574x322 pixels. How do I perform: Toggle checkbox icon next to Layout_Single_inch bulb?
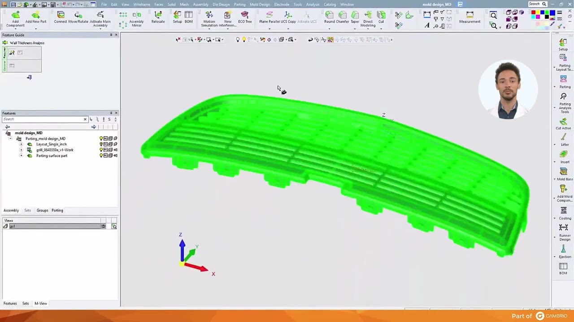pos(106,144)
